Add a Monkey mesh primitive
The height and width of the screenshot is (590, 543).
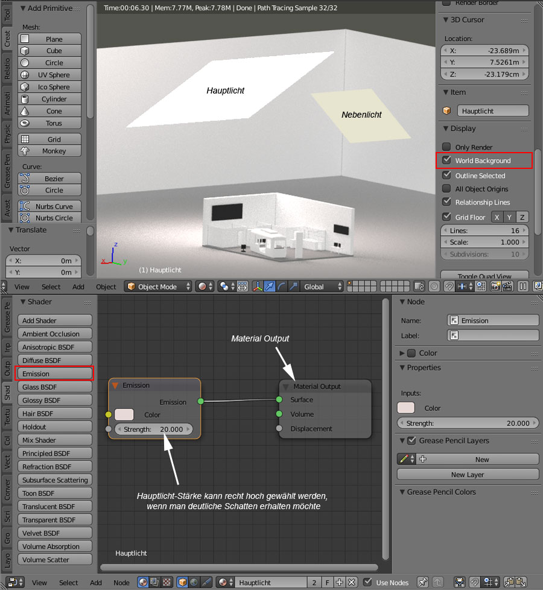pyautogui.click(x=50, y=151)
